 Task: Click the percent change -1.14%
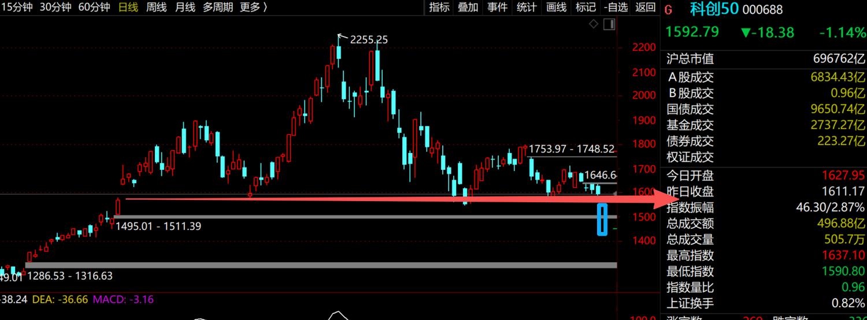(x=842, y=32)
